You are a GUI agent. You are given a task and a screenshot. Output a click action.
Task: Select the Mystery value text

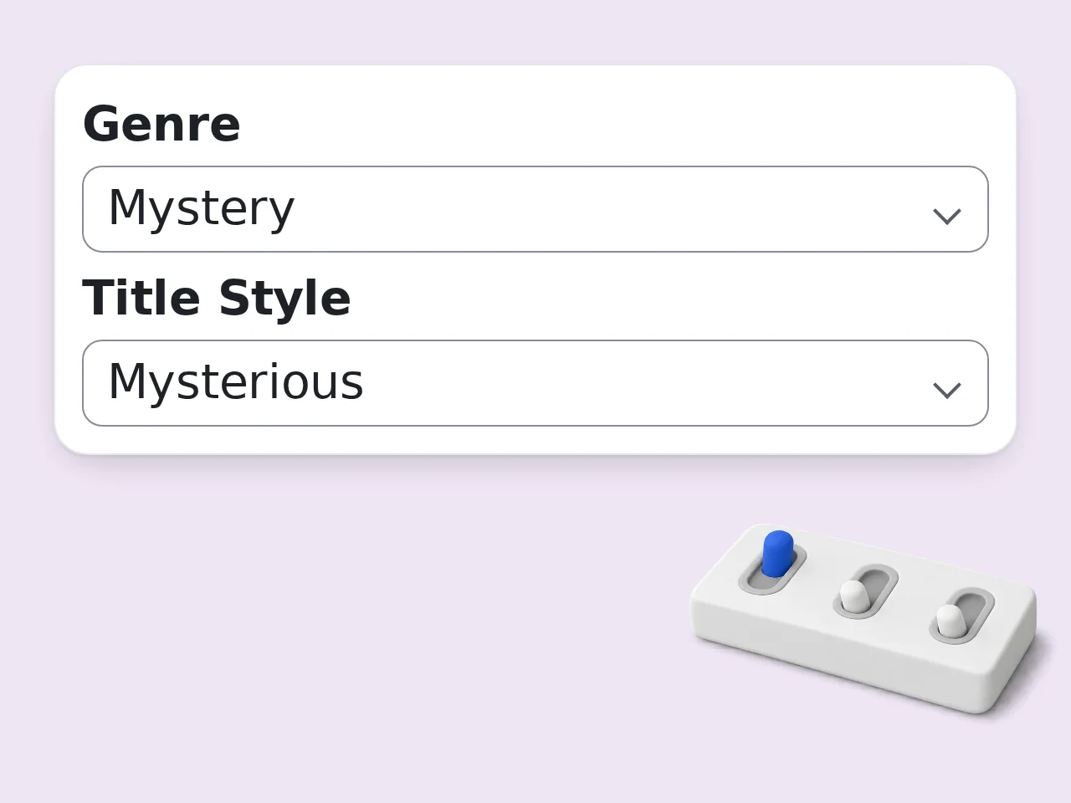click(x=202, y=208)
